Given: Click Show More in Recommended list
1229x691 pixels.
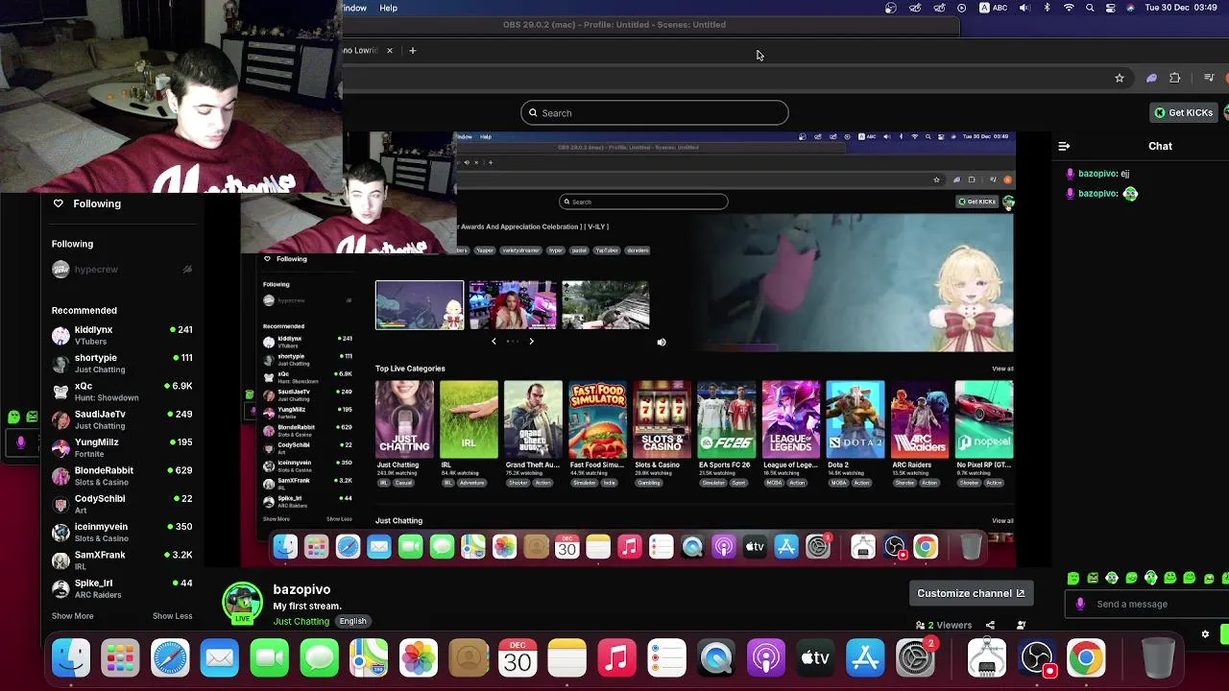Looking at the screenshot, I should (73, 616).
